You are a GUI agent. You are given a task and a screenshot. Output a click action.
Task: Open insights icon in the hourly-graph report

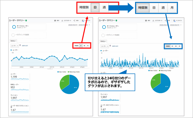click(174, 21)
